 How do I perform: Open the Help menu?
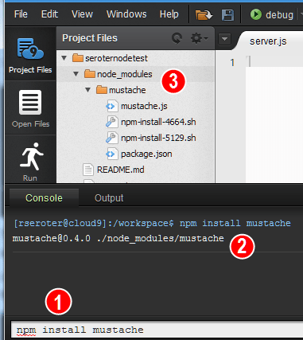169,14
